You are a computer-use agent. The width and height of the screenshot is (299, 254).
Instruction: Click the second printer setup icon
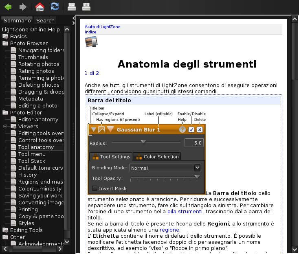coord(86,7)
